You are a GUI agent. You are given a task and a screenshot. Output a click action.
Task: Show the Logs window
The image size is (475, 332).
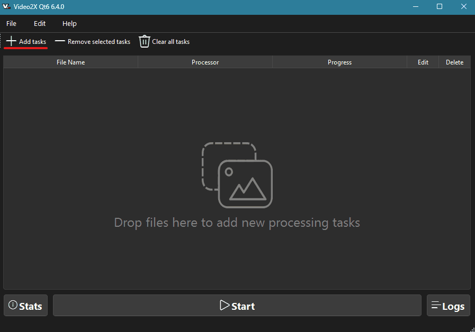tap(448, 306)
